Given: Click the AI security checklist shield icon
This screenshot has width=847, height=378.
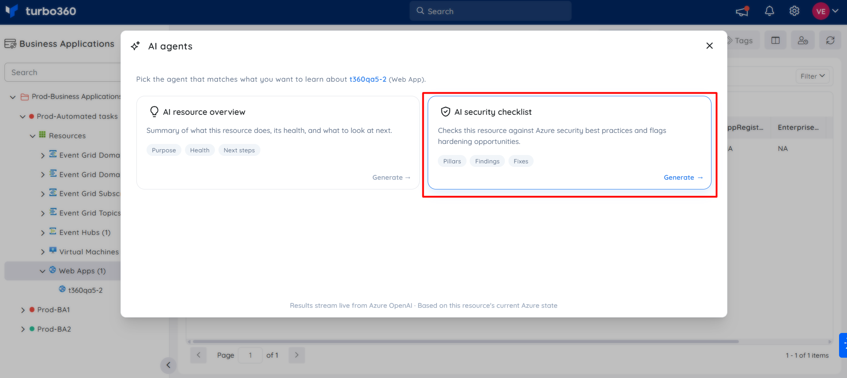Looking at the screenshot, I should (445, 112).
